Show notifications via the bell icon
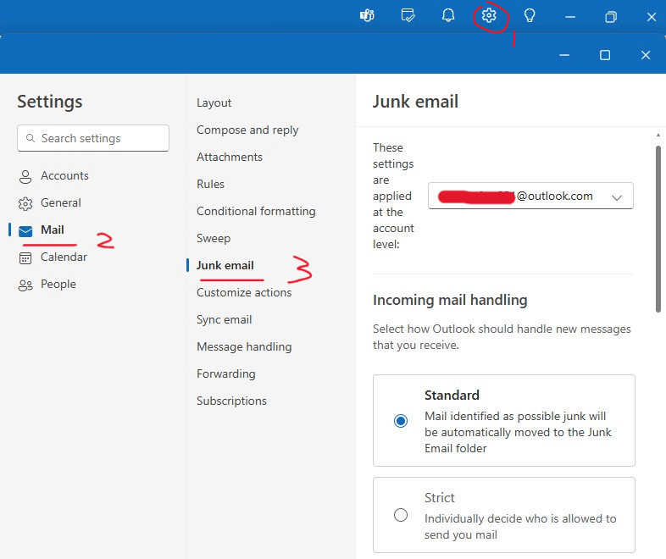Image resolution: width=666 pixels, height=559 pixels. pos(448,16)
